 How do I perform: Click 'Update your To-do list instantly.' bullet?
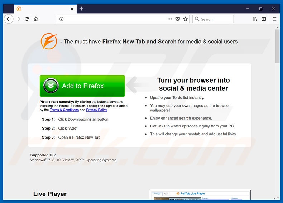[x=177, y=98]
